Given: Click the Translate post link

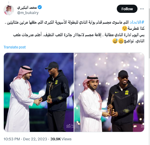Looking at the screenshot, I should [15, 47].
